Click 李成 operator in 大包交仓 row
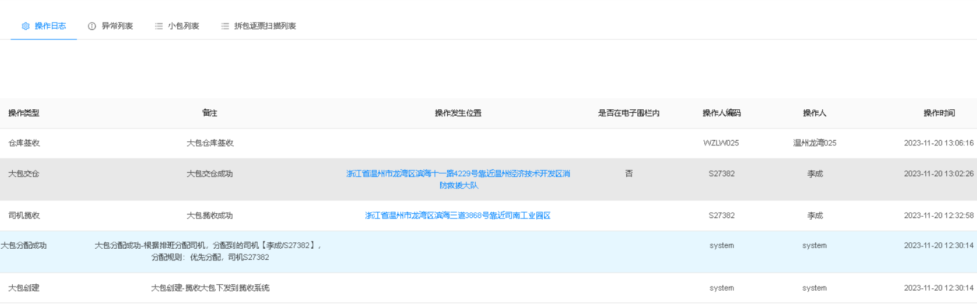Screen dimensions: 977x304 tap(815, 174)
